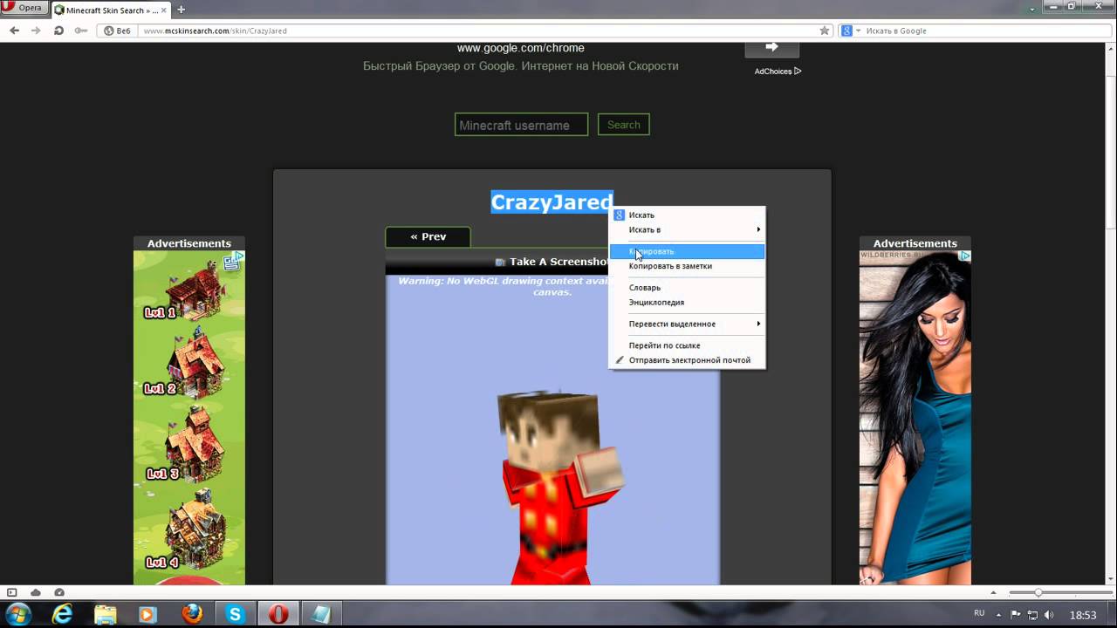Click Take A Screenshot link

[552, 262]
